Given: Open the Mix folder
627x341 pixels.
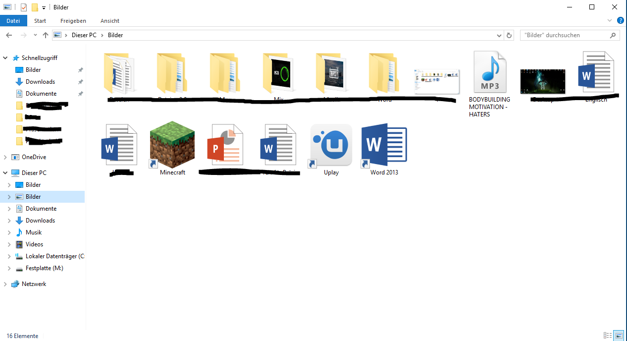Looking at the screenshot, I should point(278,73).
